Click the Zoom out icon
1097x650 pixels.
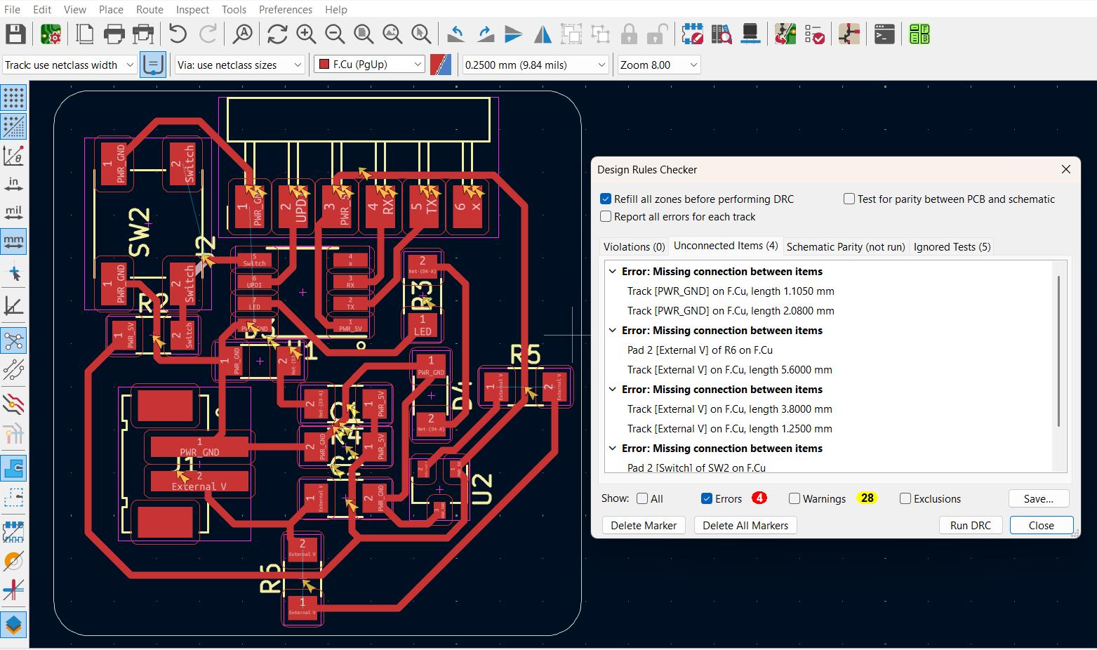point(335,34)
